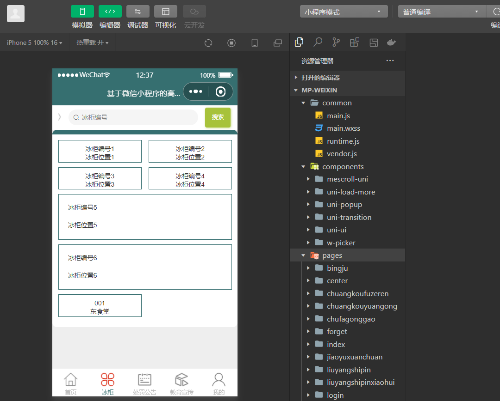The image size is (500, 401).
Task: Open cloud development (云开发)
Action: coord(194,12)
